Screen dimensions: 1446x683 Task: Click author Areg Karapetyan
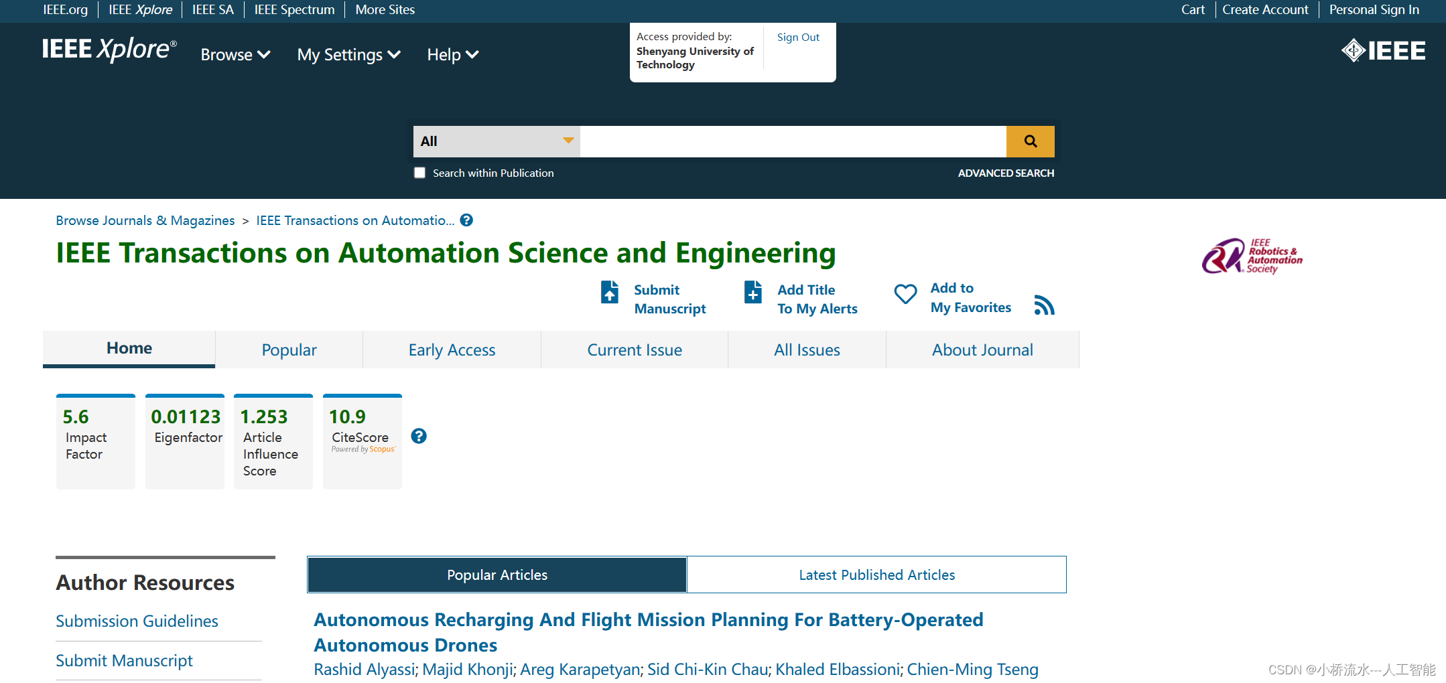coord(580,669)
